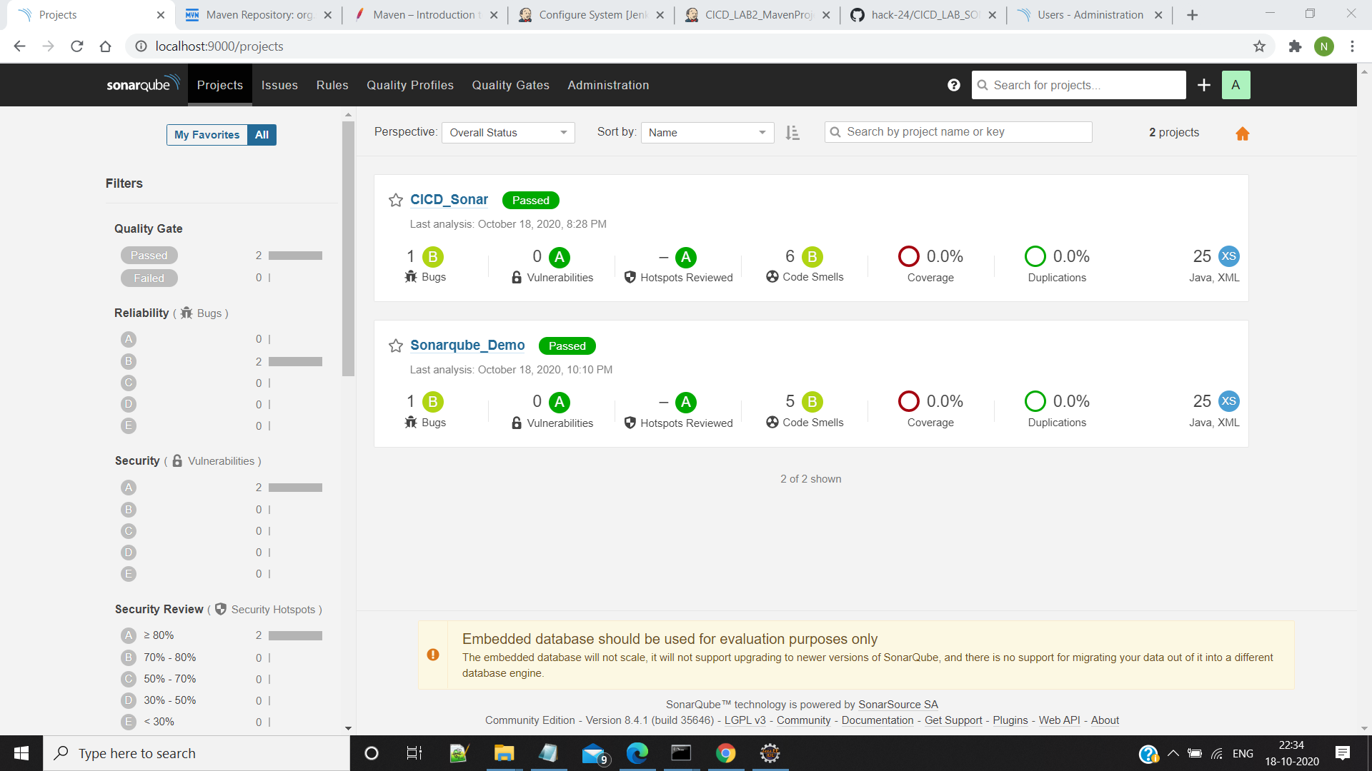Click the plus create project icon
This screenshot has width=1372, height=771.
1204,85
